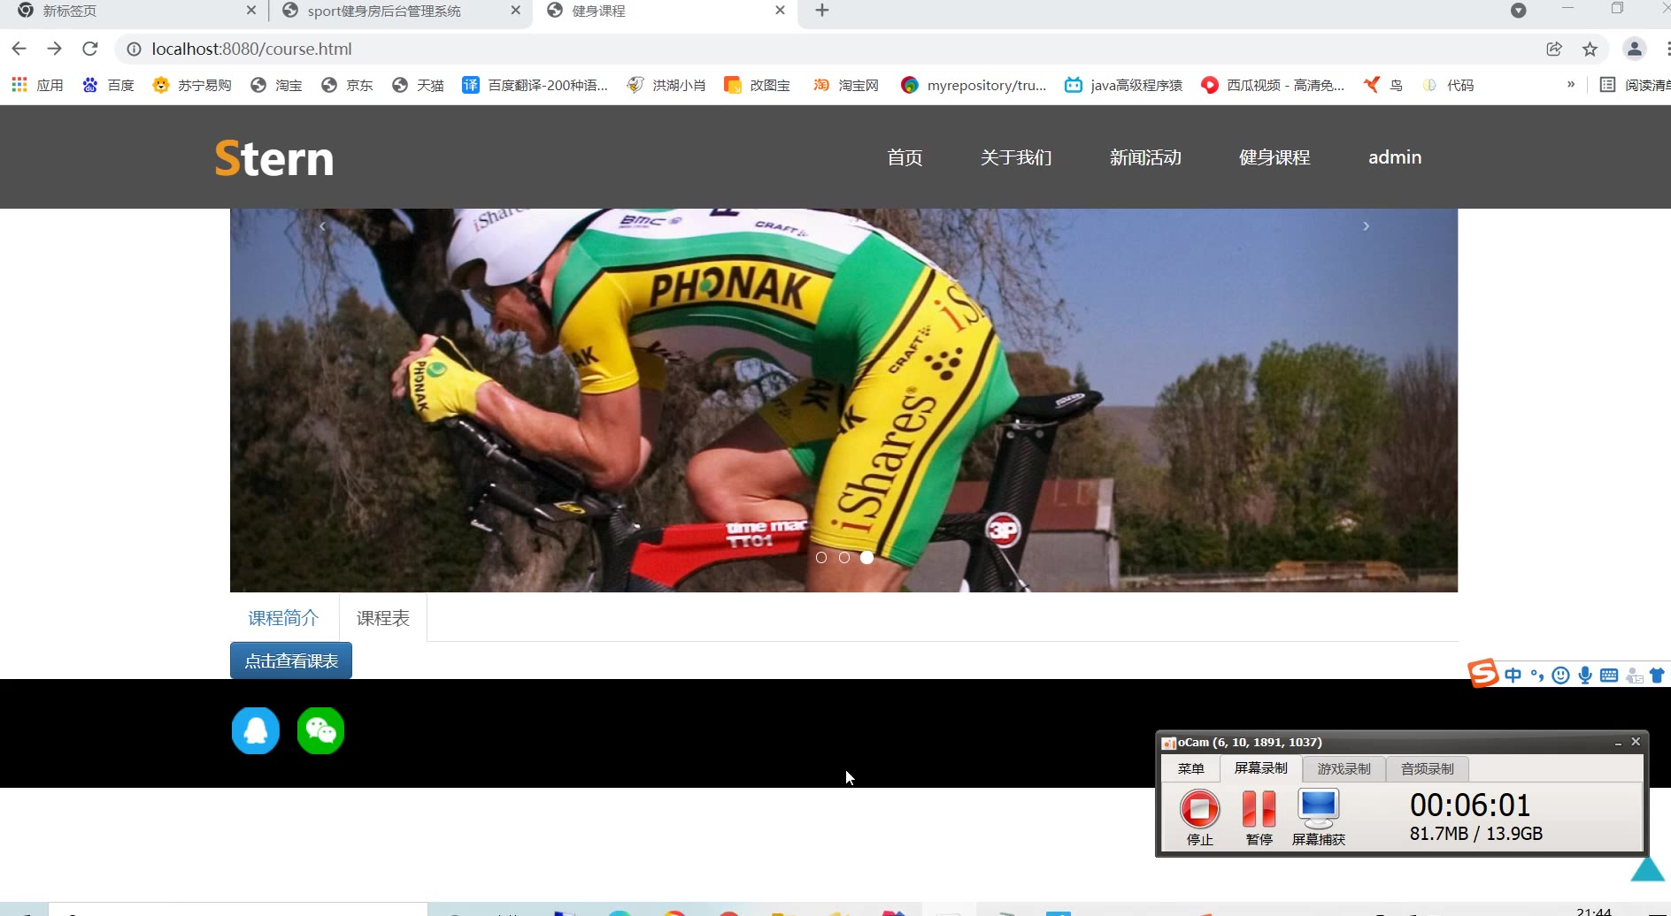
Task: Open the 应用 apps bookmark
Action: (x=37, y=85)
